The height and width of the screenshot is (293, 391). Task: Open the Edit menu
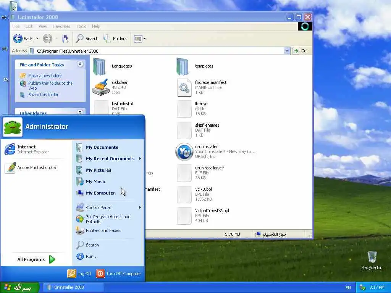click(29, 26)
